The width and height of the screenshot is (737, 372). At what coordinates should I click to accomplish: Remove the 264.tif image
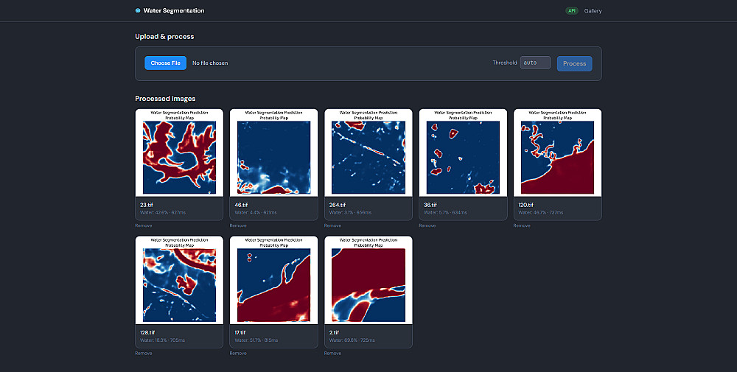point(332,225)
